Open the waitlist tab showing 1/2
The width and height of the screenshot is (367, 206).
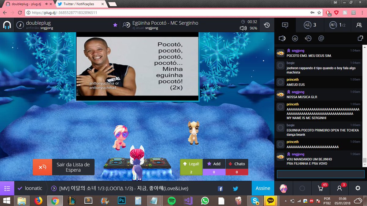(338, 25)
